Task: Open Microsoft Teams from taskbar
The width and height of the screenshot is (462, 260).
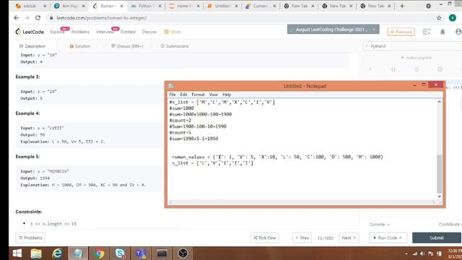Action: (141, 253)
